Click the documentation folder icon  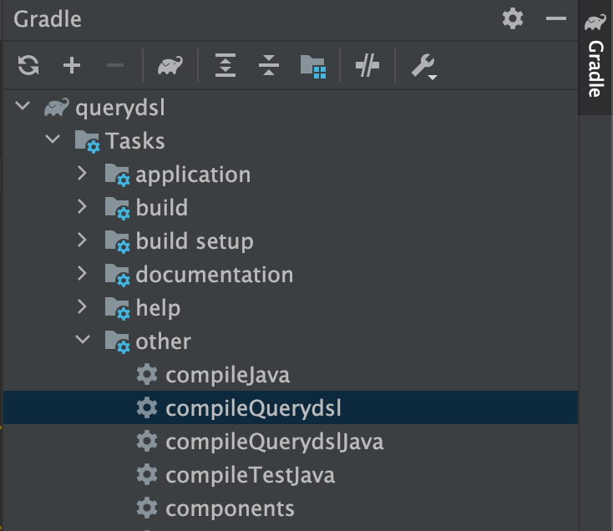(117, 276)
